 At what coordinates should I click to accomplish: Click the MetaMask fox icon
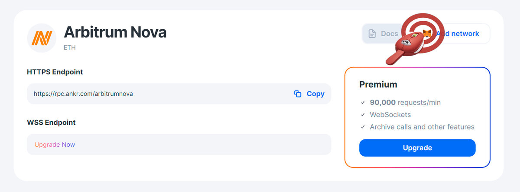tap(427, 34)
